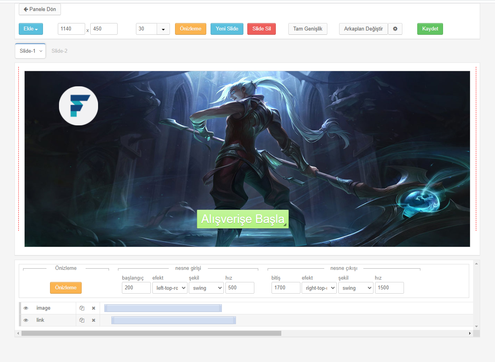
Task: Open the entrance şekil dropdown showing swing
Action: [x=206, y=288]
